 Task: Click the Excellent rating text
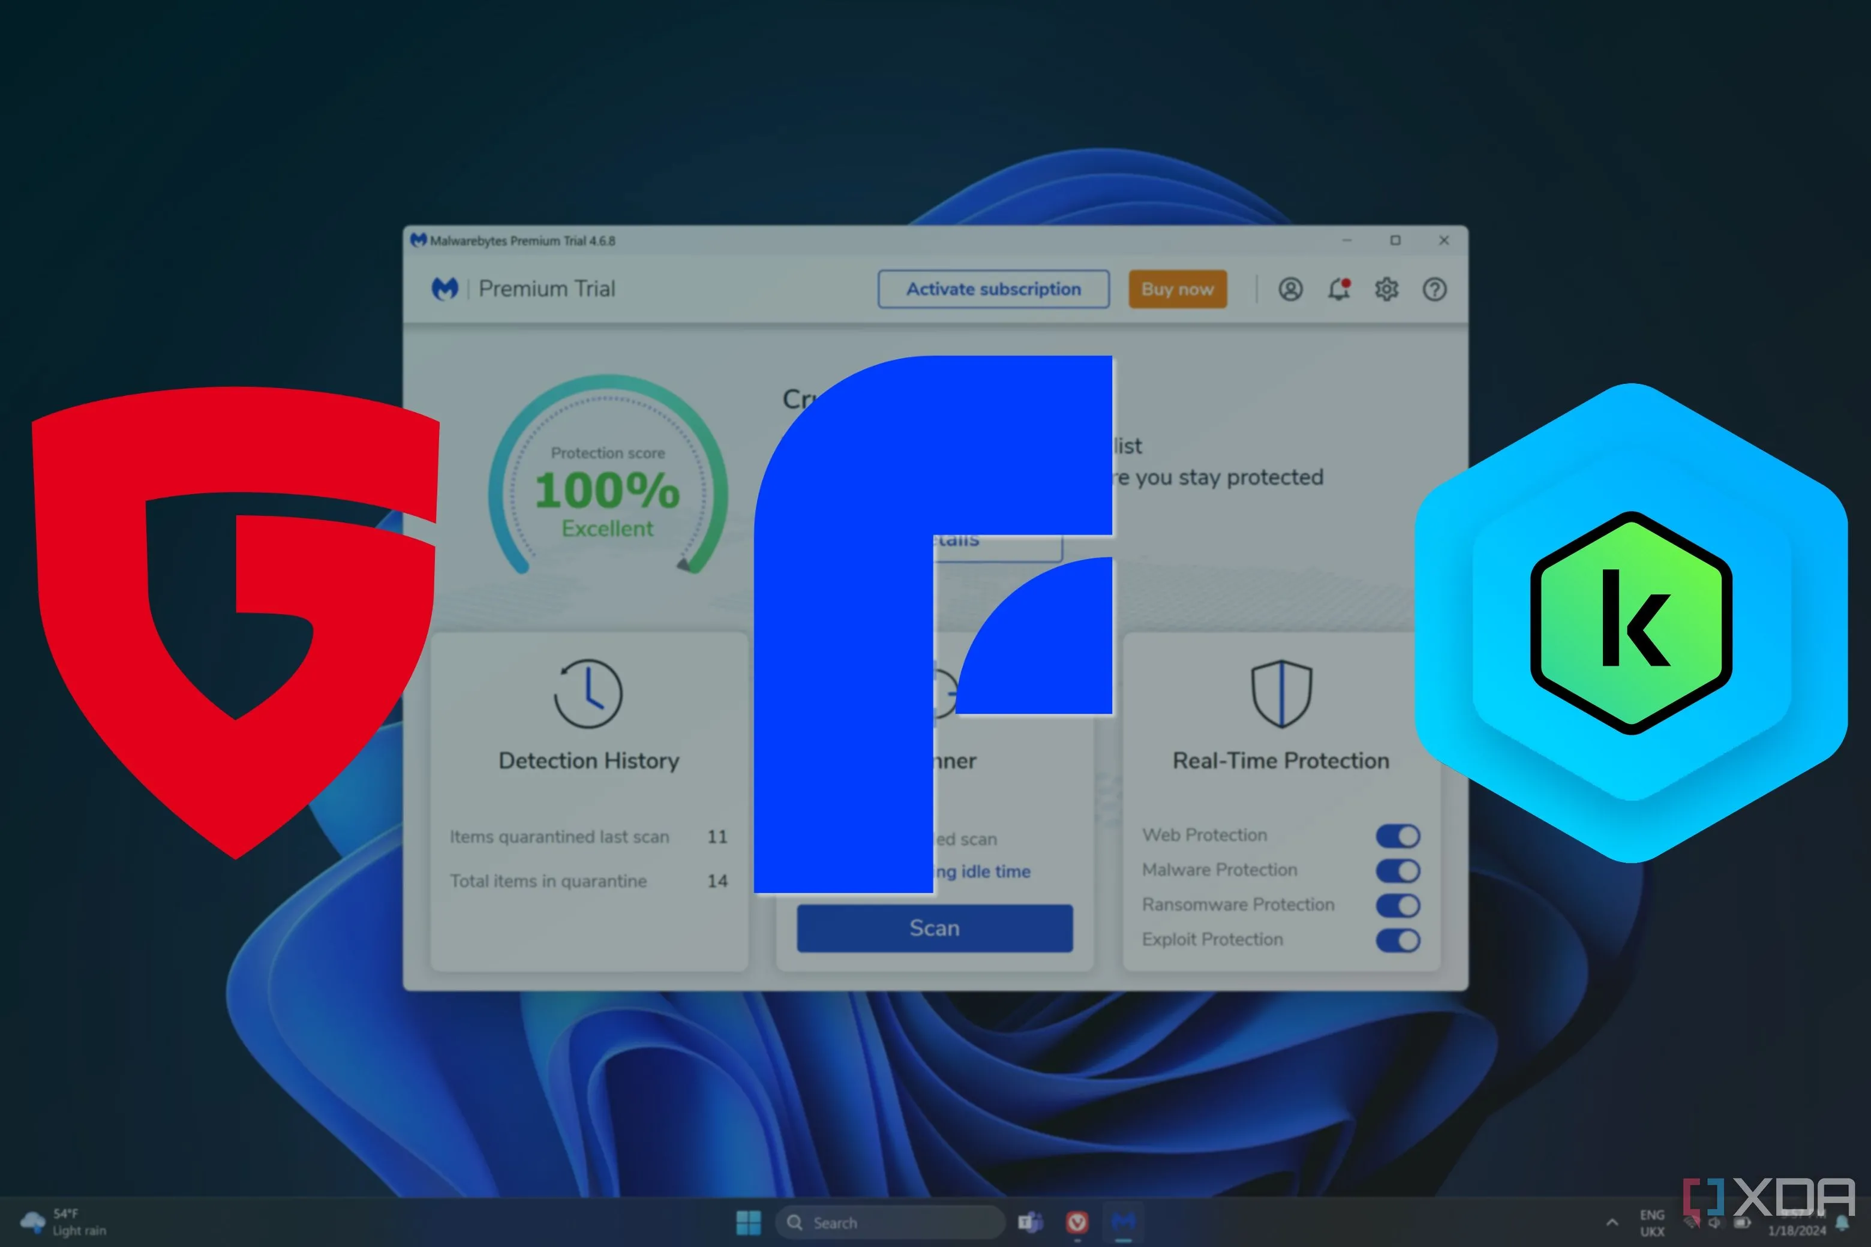(x=608, y=529)
